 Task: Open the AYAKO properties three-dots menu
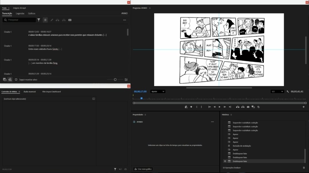[212, 122]
